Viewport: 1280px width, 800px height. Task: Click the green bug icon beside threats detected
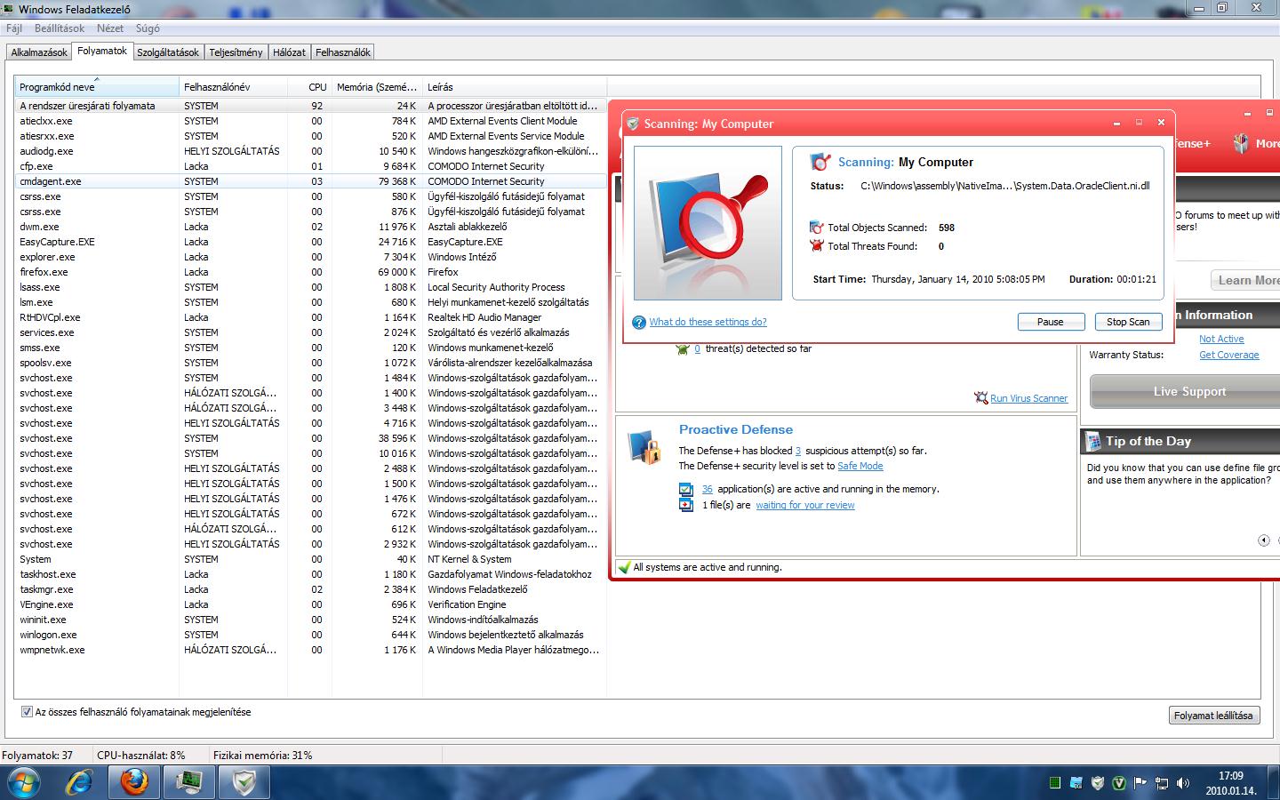[683, 348]
